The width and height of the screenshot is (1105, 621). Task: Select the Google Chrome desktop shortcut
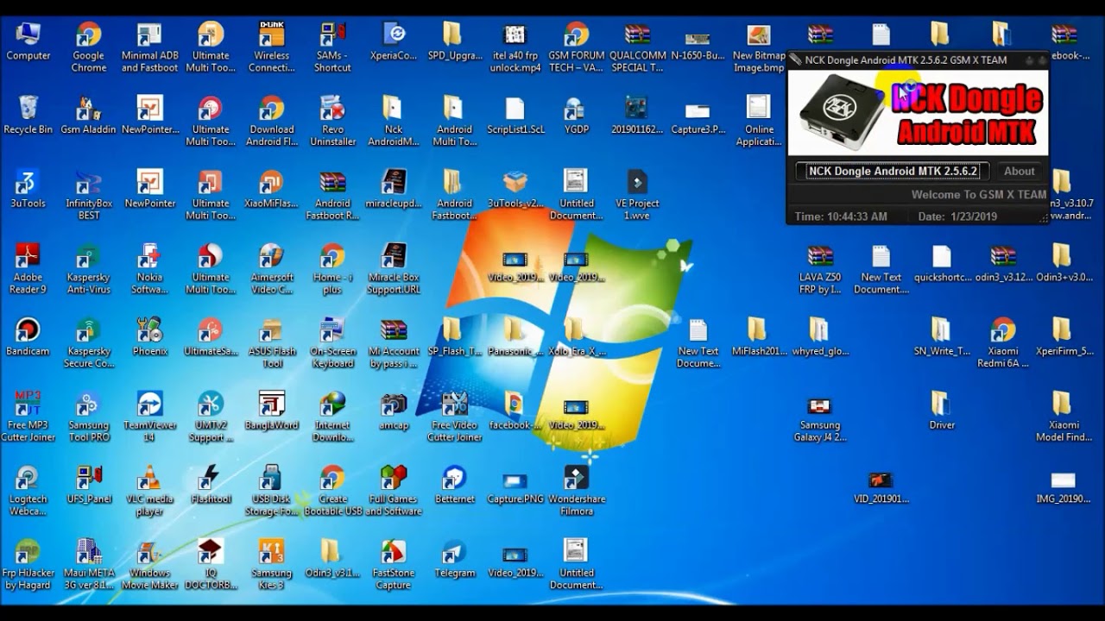click(x=89, y=47)
